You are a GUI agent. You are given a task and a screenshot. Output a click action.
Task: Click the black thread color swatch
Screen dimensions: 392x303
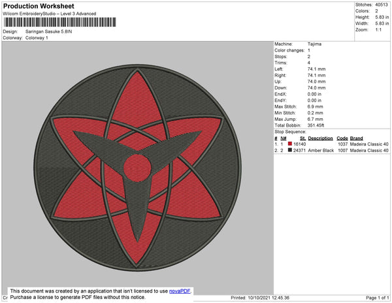(290, 150)
